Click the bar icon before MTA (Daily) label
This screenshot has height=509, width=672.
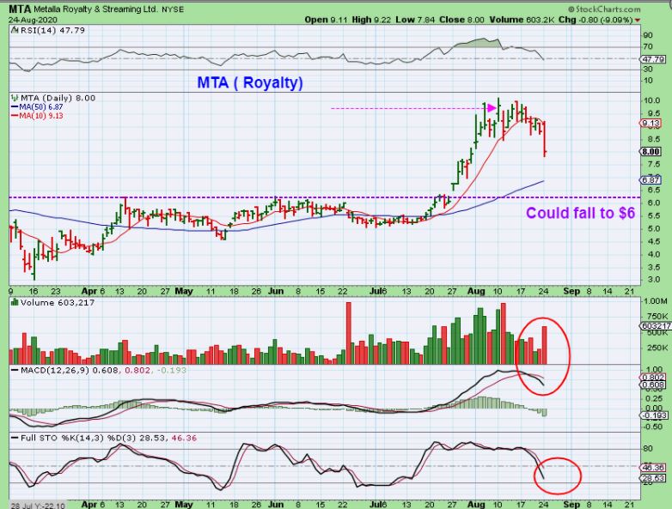pos(15,98)
